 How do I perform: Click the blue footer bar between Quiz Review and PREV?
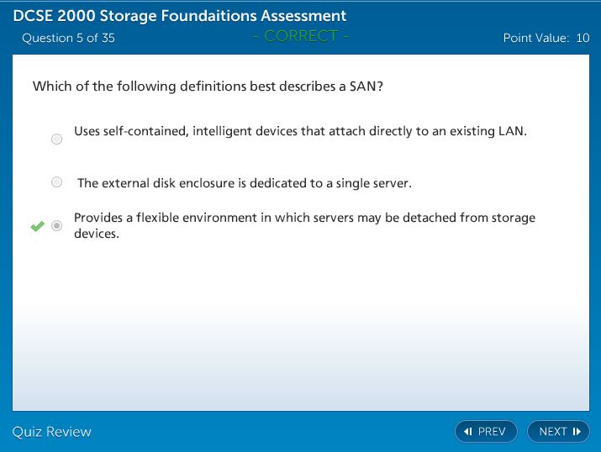click(269, 432)
